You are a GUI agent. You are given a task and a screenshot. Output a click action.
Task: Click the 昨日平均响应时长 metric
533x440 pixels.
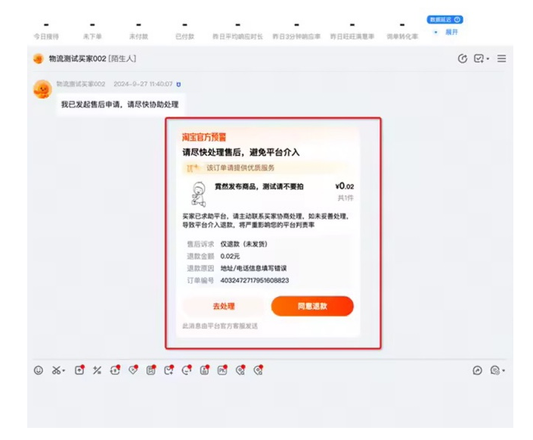pyautogui.click(x=237, y=31)
